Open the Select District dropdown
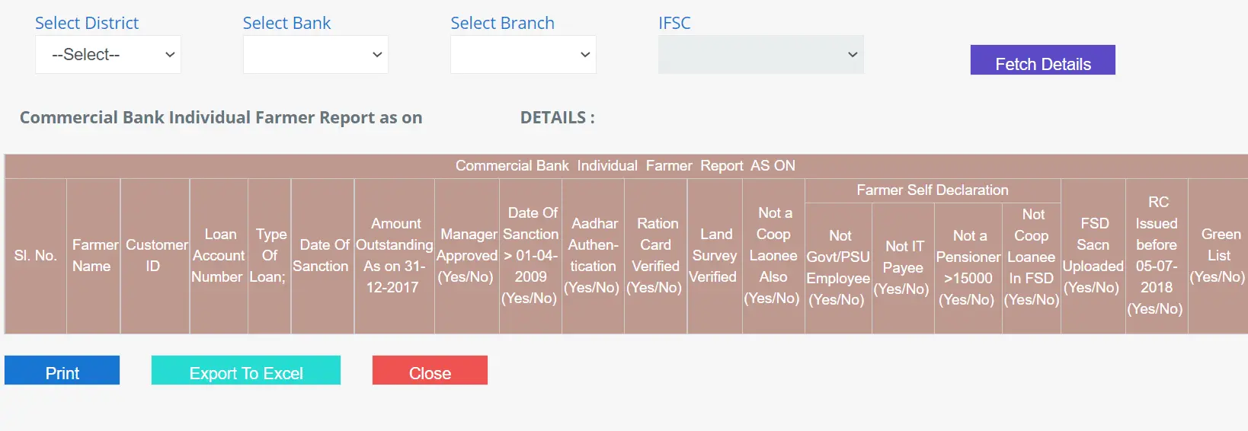Viewport: 1248px width, 431px height. click(107, 55)
